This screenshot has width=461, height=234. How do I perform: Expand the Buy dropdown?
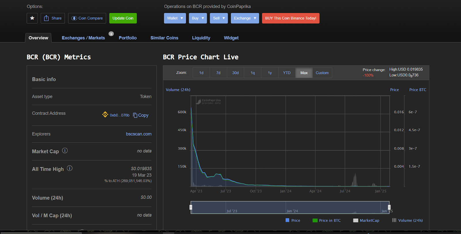[198, 18]
